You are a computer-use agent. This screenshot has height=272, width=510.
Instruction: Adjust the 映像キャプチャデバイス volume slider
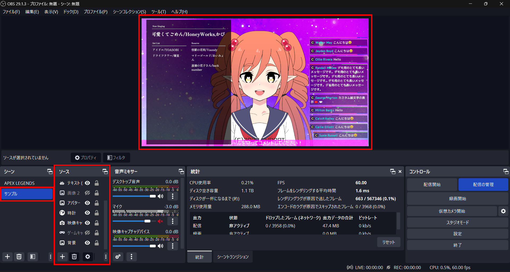click(134, 246)
